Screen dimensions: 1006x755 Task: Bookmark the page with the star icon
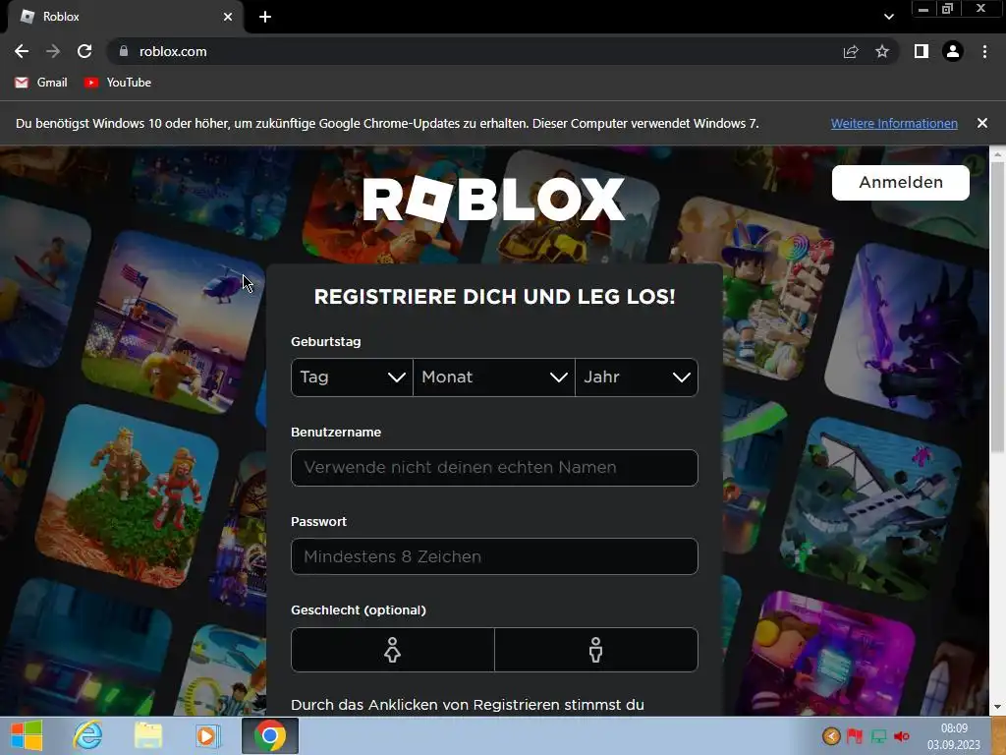[x=882, y=51]
